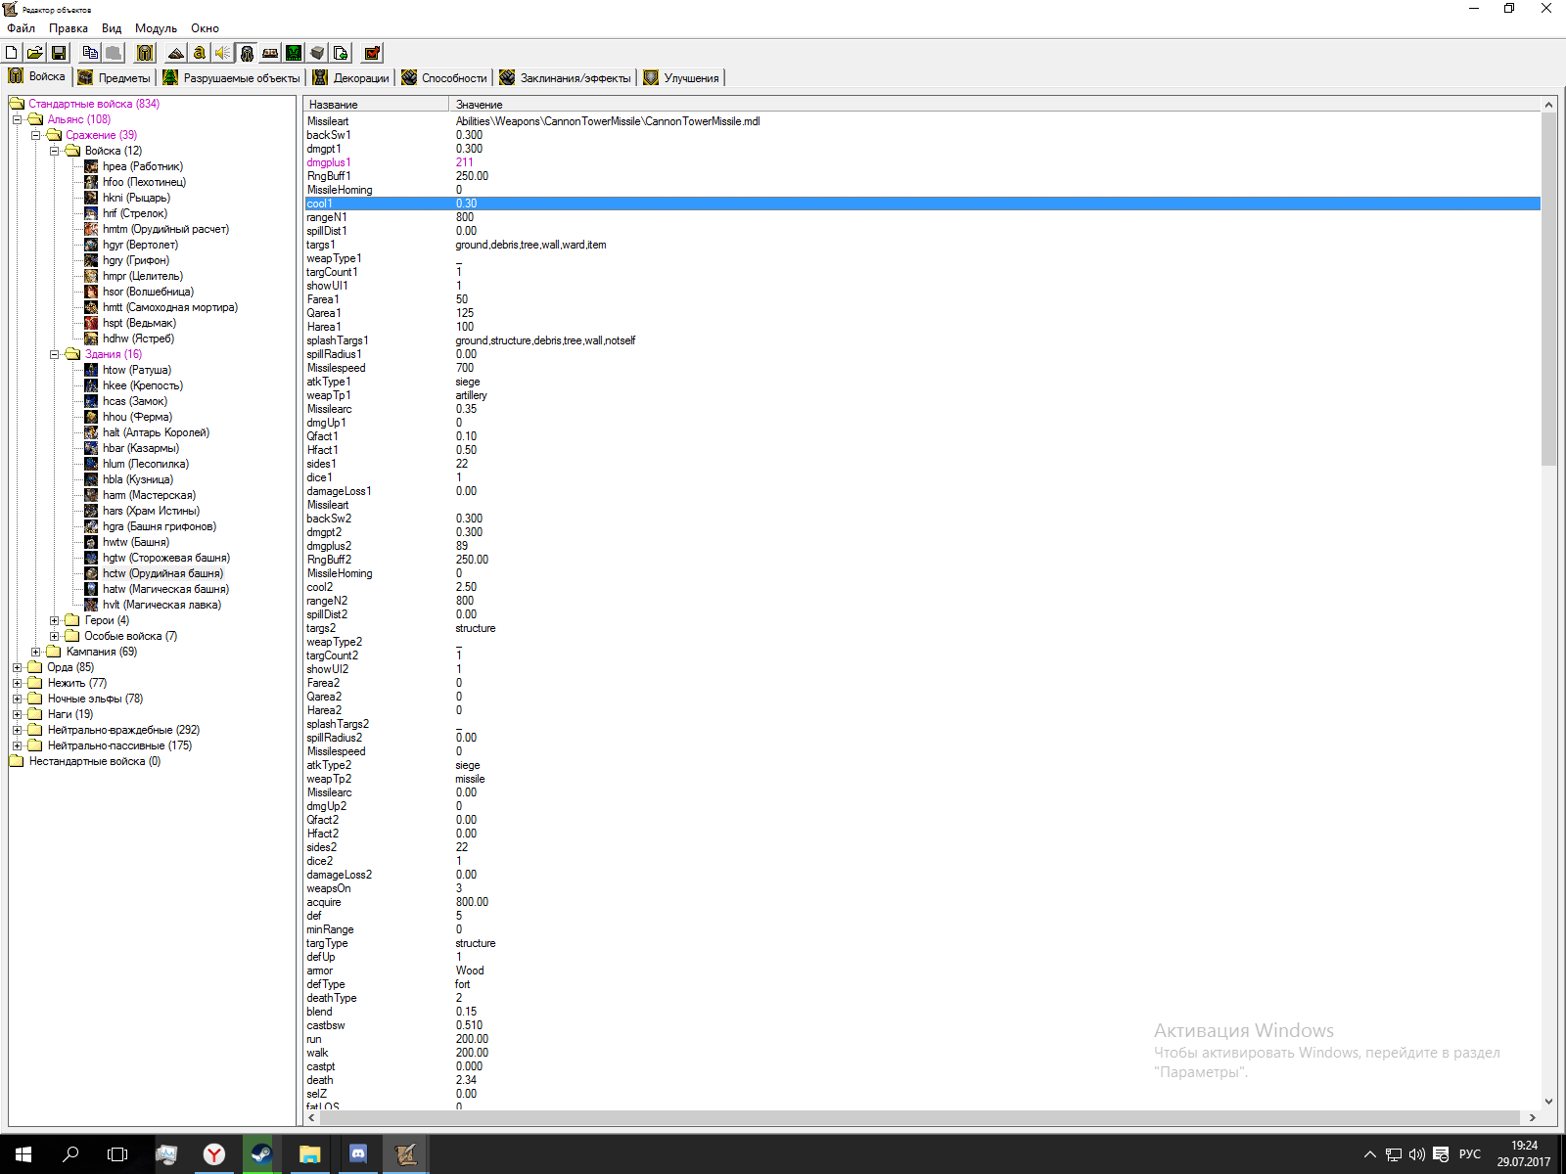Select the rangeN1 property row
Screen dimensions: 1566x1174
pos(923,217)
